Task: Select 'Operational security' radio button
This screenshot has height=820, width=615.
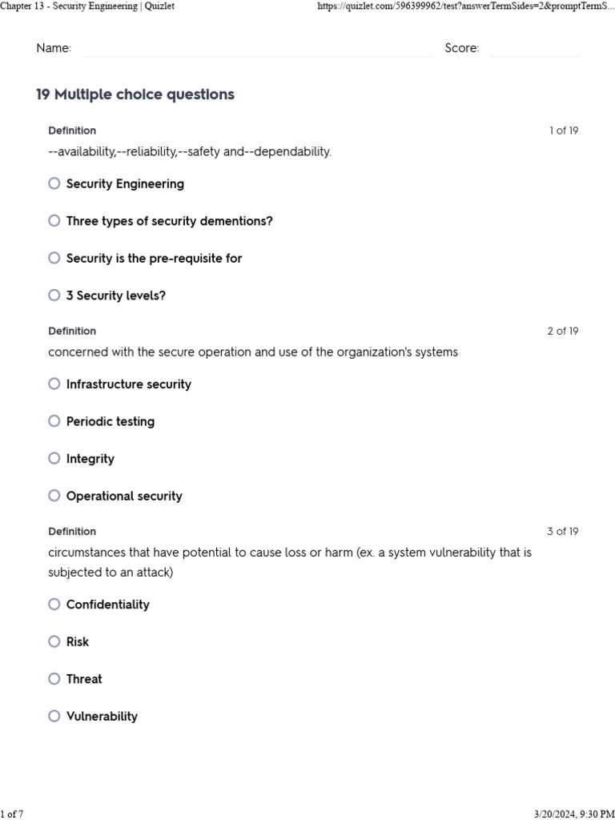Action: (54, 496)
